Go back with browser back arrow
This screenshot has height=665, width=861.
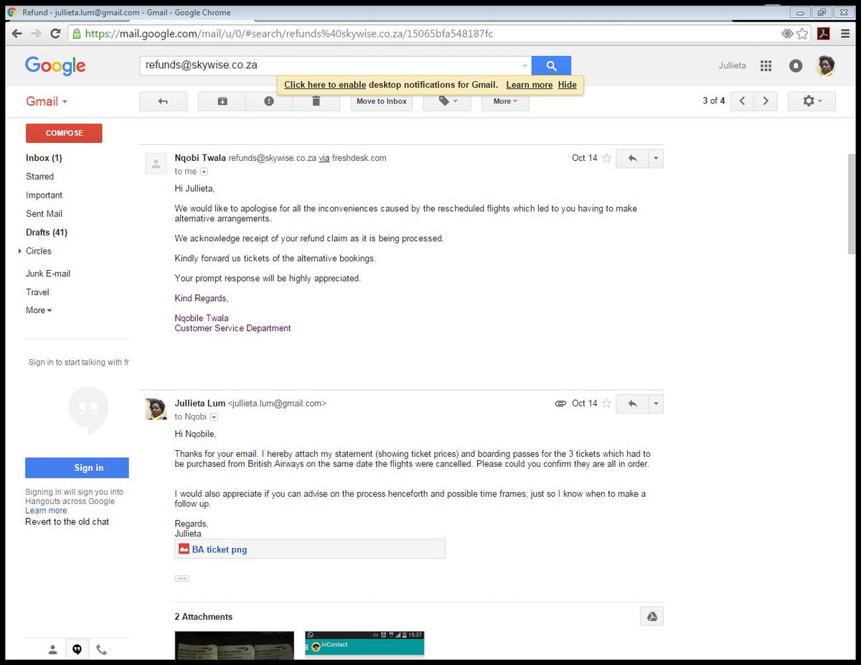17,34
